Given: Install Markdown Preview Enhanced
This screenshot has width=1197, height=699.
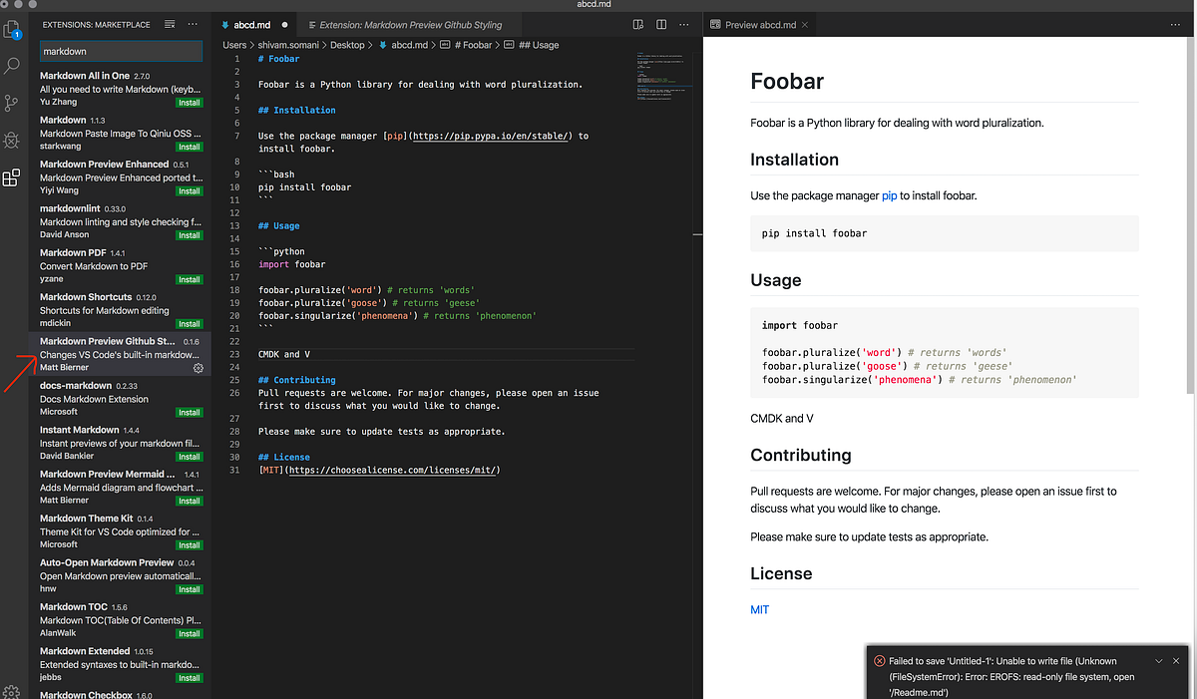Looking at the screenshot, I should pyautogui.click(x=189, y=190).
